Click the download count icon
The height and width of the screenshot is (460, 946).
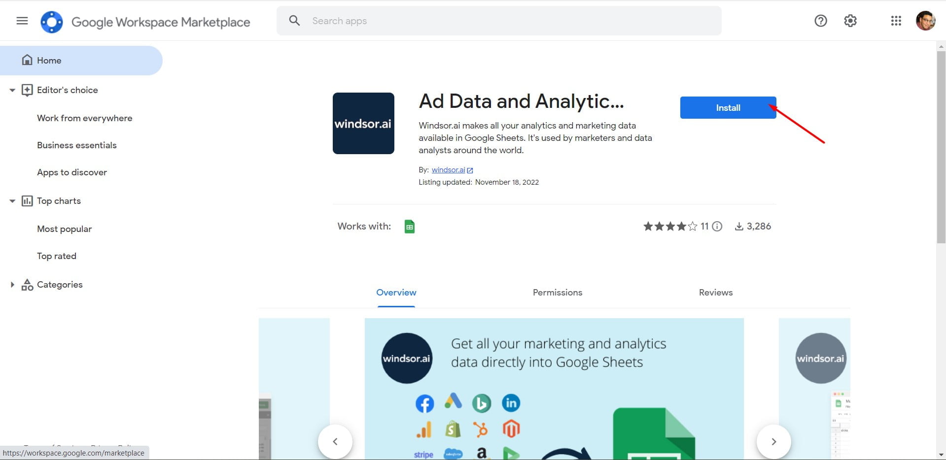739,227
